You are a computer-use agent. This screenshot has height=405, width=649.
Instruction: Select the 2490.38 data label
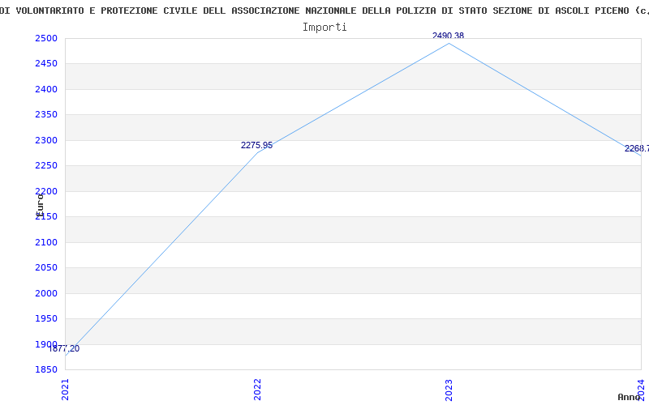449,36
